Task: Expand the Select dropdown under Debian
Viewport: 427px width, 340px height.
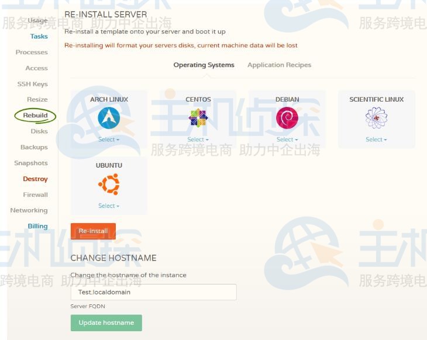Action: point(287,140)
